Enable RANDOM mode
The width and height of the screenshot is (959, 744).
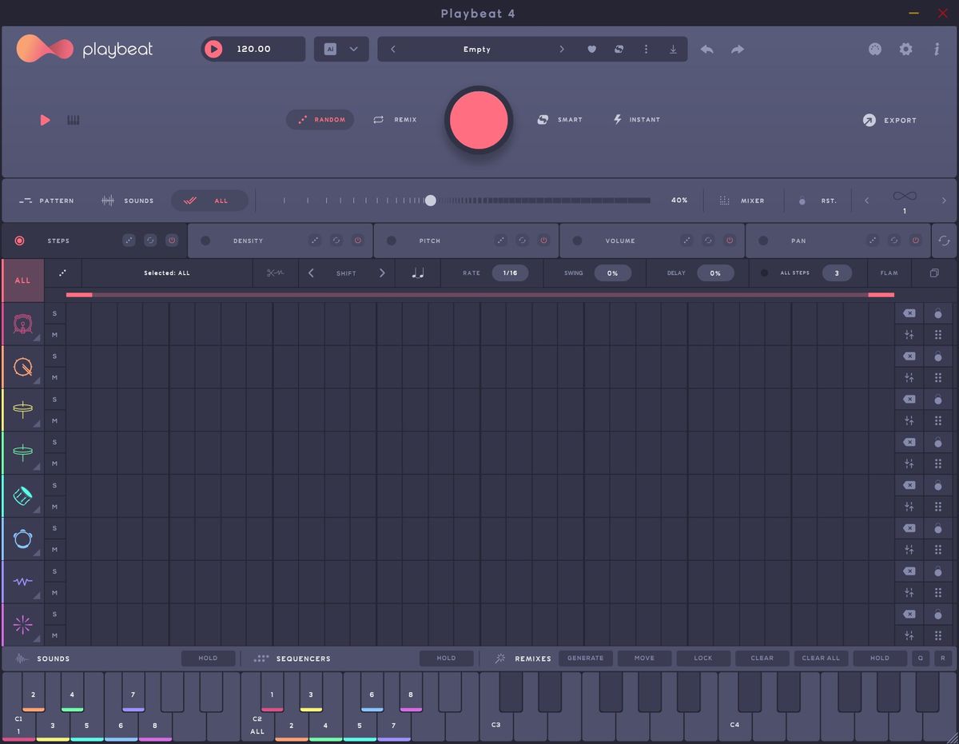pos(320,119)
